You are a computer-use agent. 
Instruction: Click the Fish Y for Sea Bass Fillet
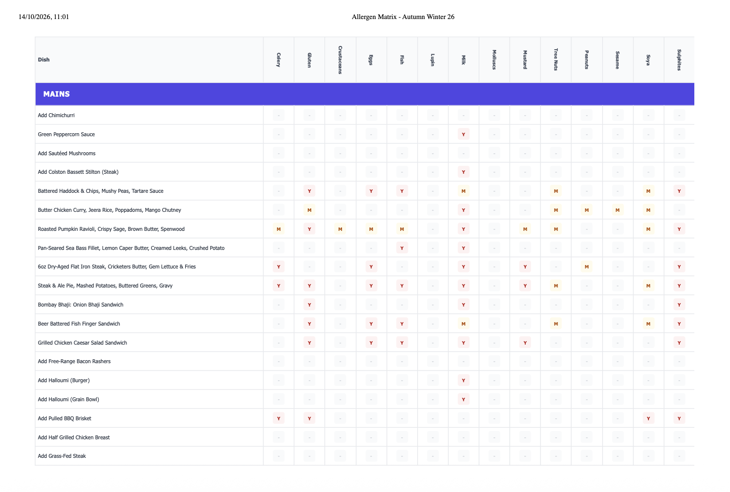[x=402, y=248]
